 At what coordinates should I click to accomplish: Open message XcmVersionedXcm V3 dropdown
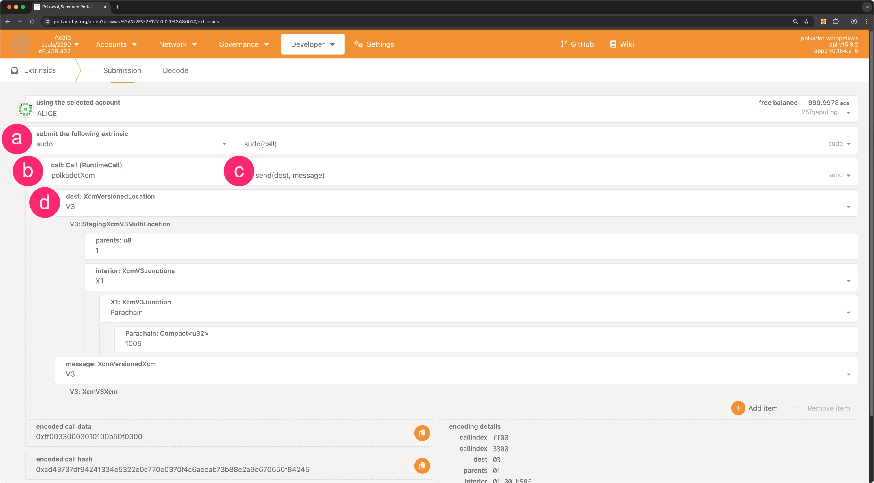point(849,374)
